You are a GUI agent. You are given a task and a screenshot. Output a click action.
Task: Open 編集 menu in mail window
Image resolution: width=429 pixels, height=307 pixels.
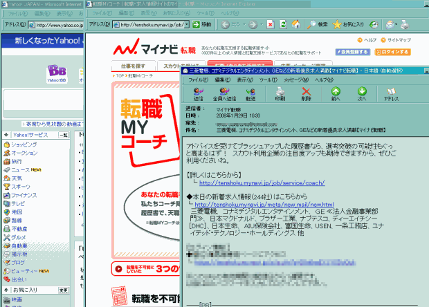pos(222,80)
